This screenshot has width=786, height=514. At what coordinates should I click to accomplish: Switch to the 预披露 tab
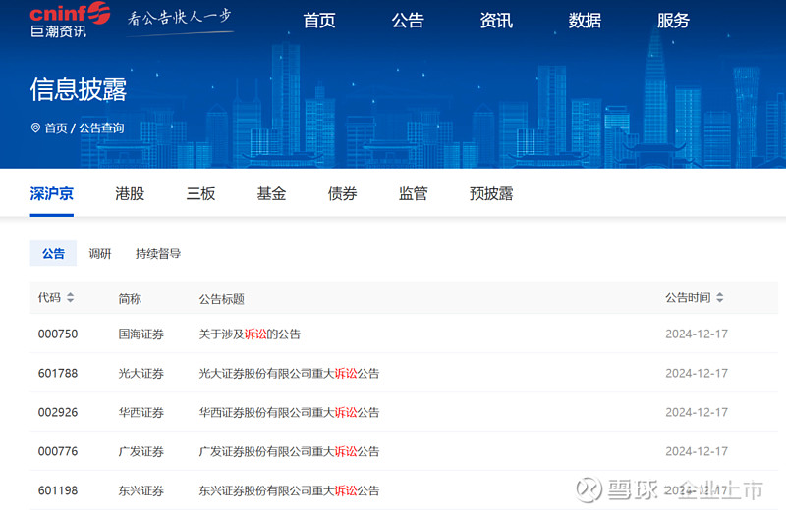coord(491,193)
